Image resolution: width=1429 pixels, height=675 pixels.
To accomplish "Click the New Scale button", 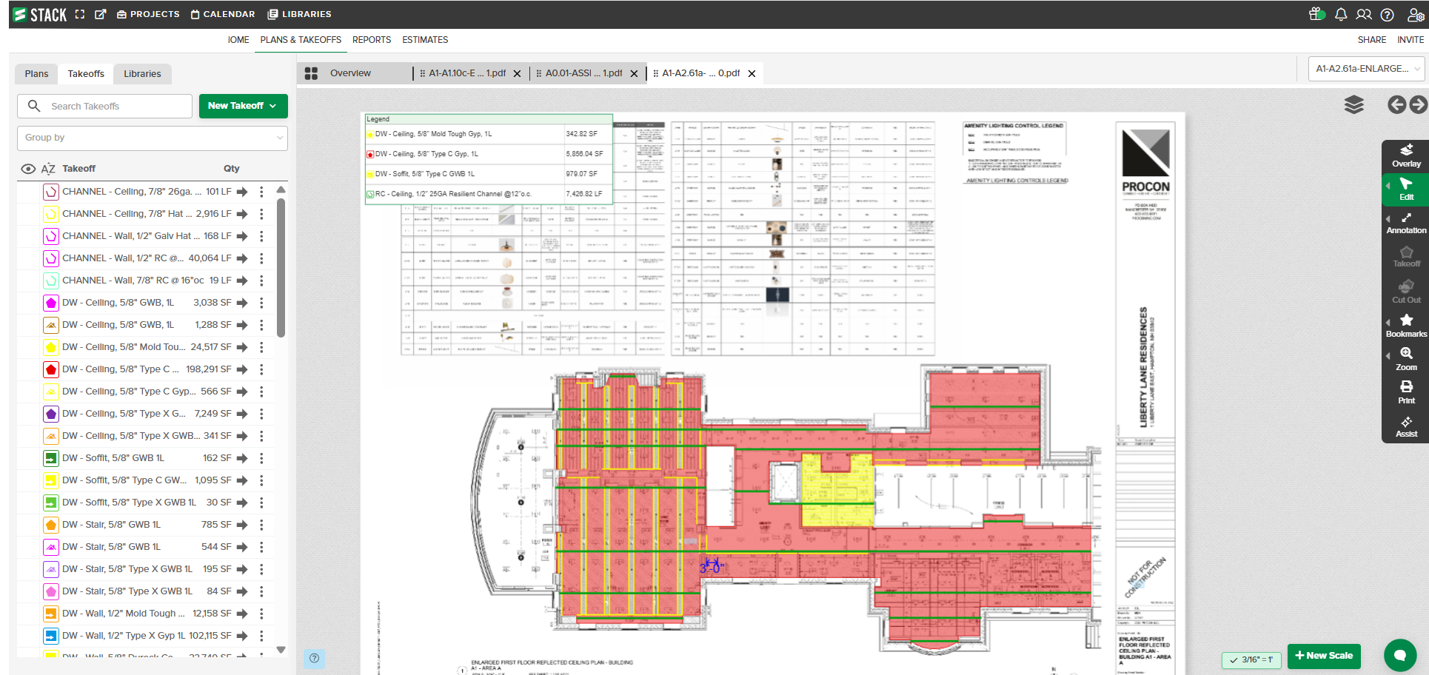I will click(1323, 656).
